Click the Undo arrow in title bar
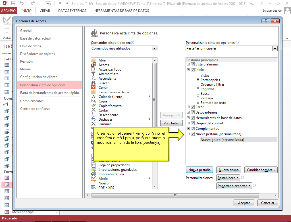 pyautogui.click(x=22, y=3)
